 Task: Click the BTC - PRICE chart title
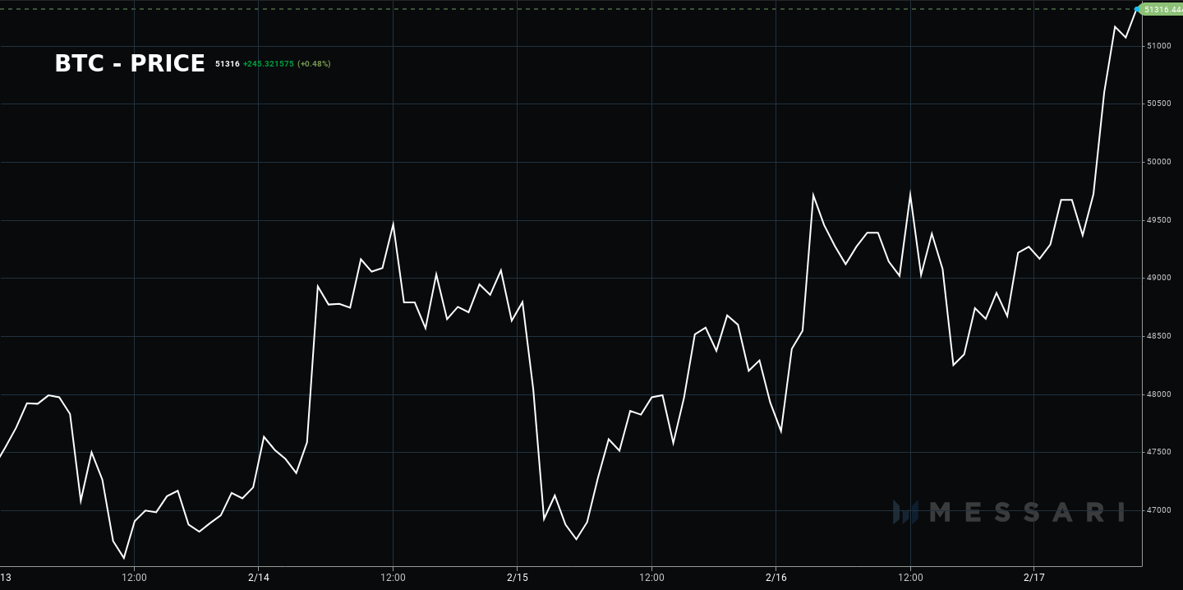[x=130, y=63]
